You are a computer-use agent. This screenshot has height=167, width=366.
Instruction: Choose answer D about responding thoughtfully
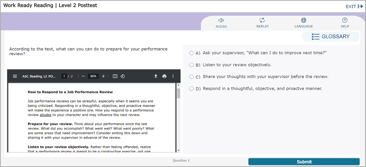point(191,89)
